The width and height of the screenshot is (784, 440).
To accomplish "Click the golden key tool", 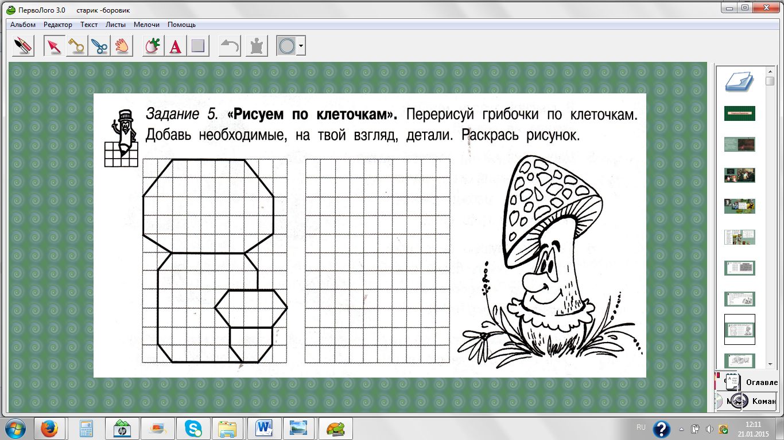I will click(77, 46).
